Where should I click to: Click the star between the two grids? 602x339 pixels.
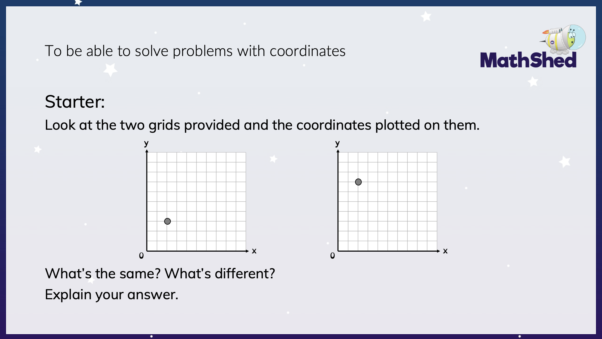tap(273, 159)
